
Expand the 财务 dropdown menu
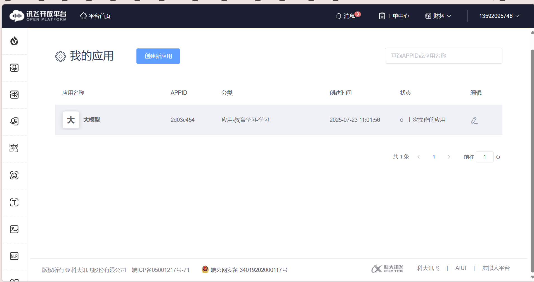click(x=438, y=16)
